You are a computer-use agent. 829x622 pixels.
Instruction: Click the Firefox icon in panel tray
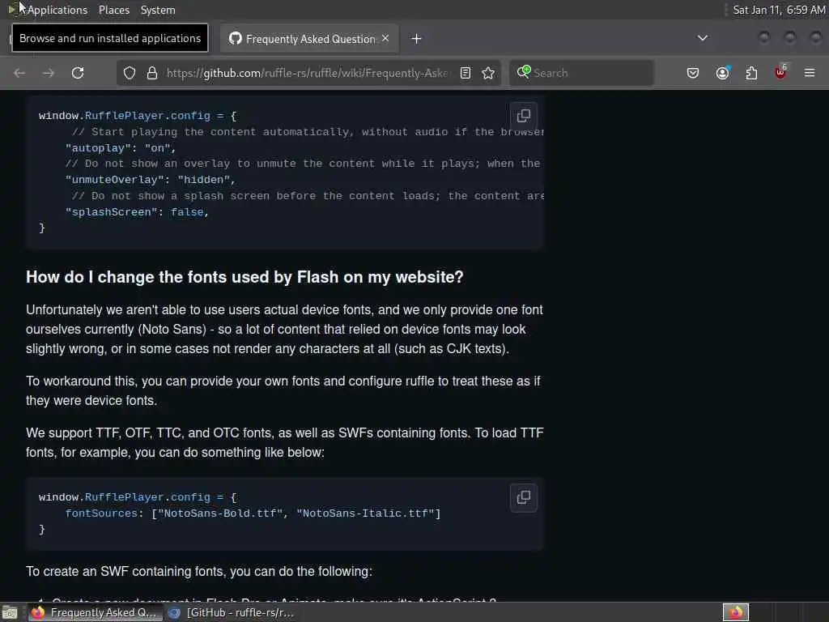pyautogui.click(x=736, y=612)
